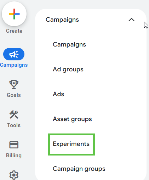Select the Ads menu item
The image size is (149, 180).
pos(58,94)
